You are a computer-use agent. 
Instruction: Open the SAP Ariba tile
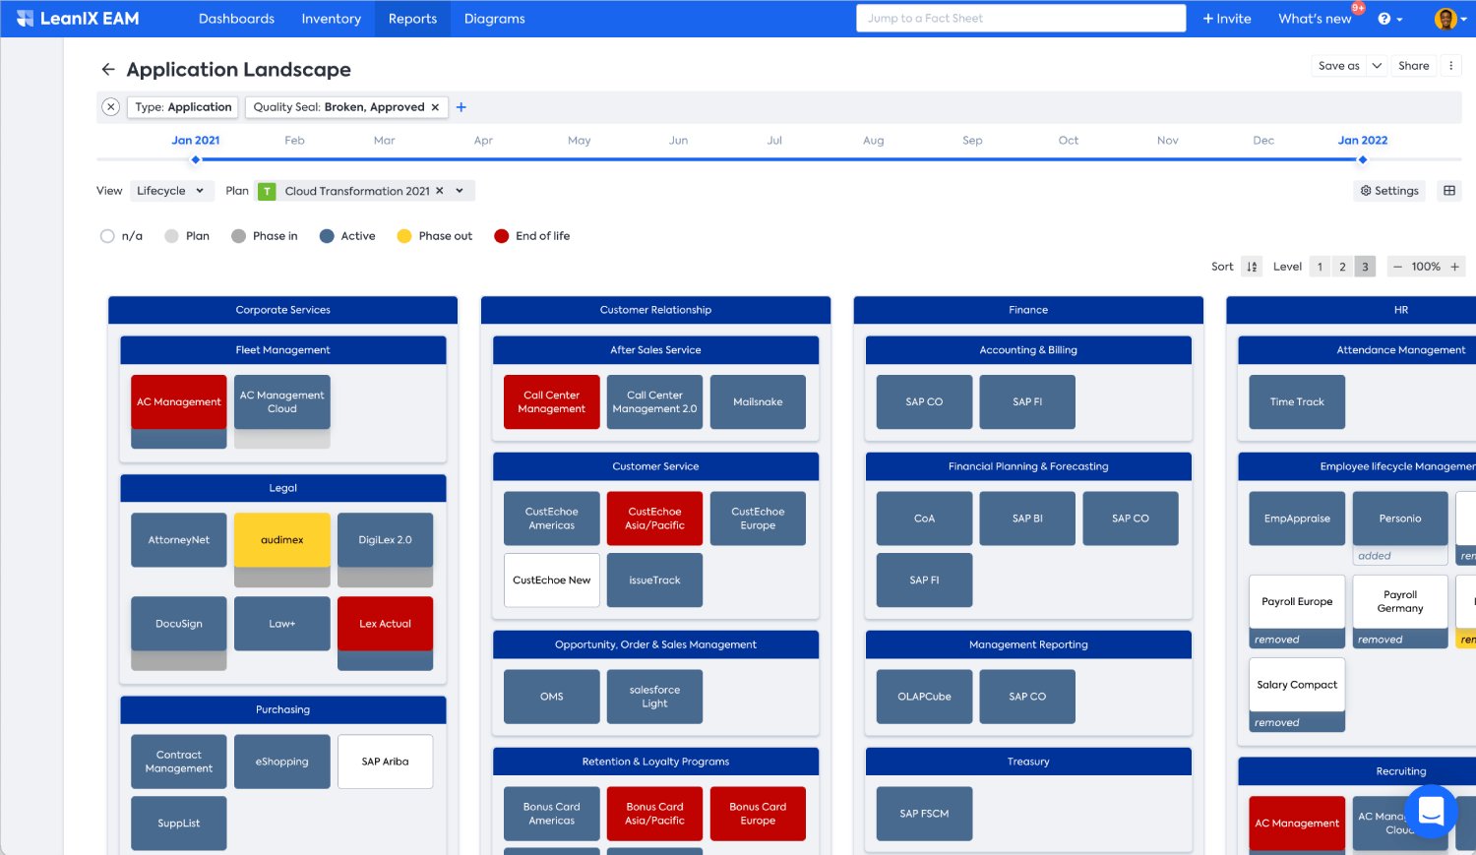pos(385,762)
